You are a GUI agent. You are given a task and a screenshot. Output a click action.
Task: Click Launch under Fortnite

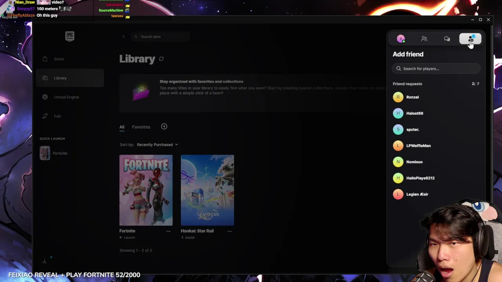(x=127, y=238)
